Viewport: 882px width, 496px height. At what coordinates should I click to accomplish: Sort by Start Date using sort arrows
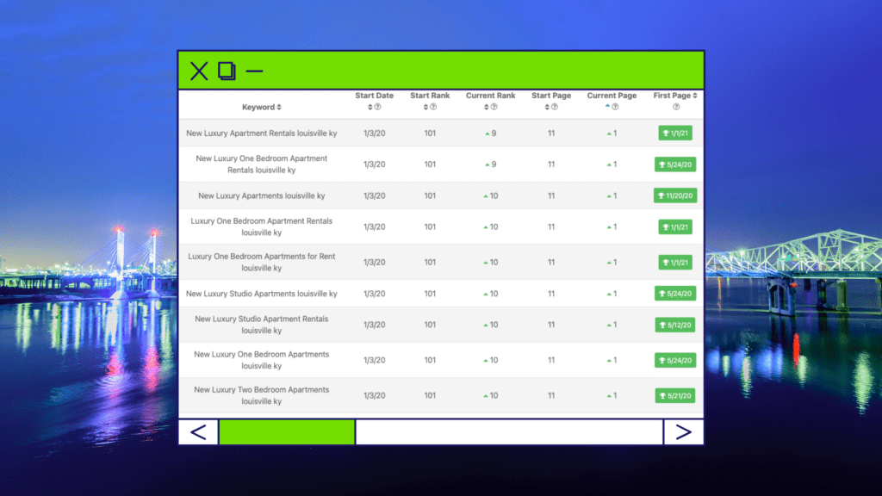(370, 107)
